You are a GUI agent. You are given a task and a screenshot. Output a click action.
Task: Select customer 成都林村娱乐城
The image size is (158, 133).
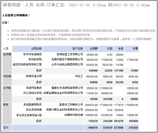pyautogui.click(x=74, y=115)
